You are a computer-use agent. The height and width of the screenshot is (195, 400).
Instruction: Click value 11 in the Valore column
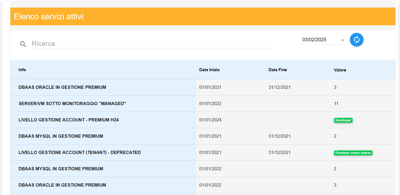[x=336, y=103]
